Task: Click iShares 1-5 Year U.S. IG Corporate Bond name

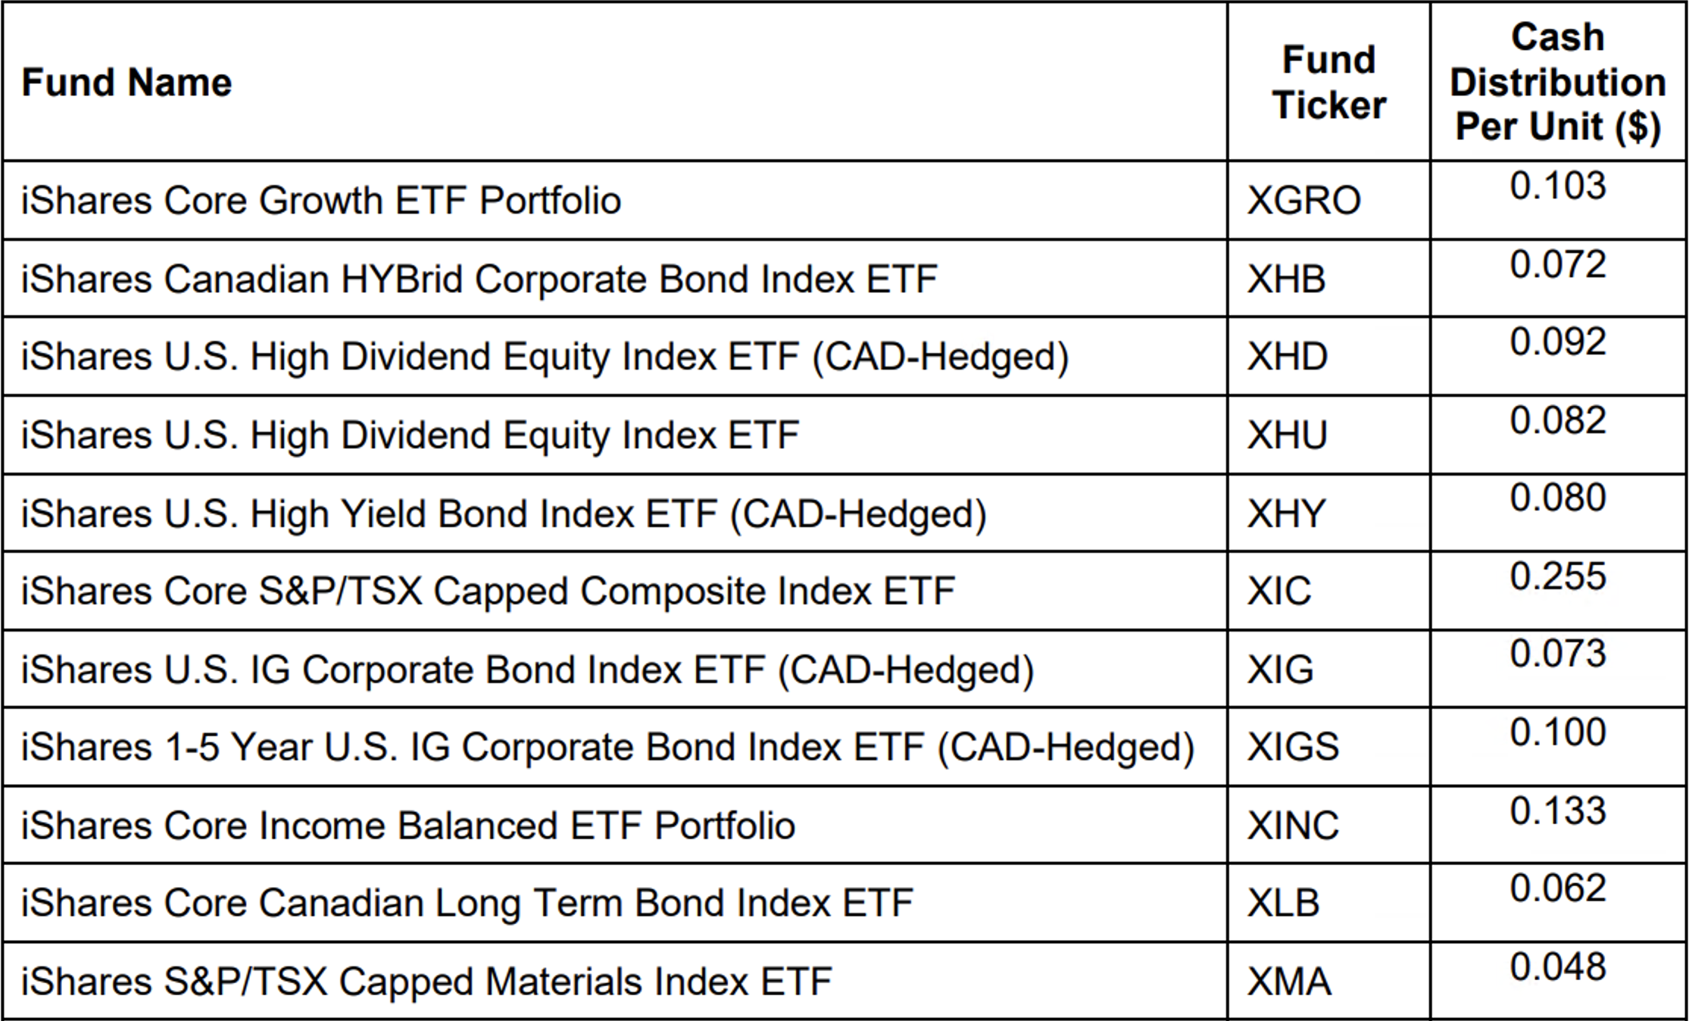Action: pyautogui.click(x=607, y=748)
